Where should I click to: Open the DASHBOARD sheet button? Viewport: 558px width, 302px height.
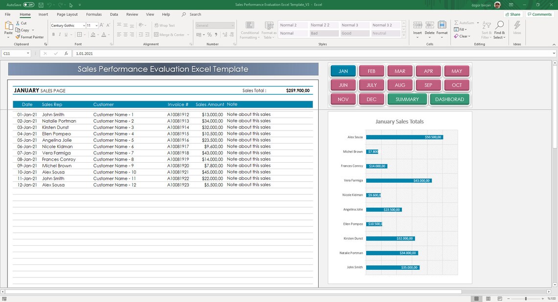449,99
